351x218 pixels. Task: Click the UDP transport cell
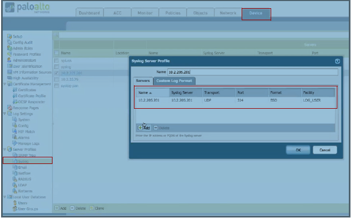208,100
